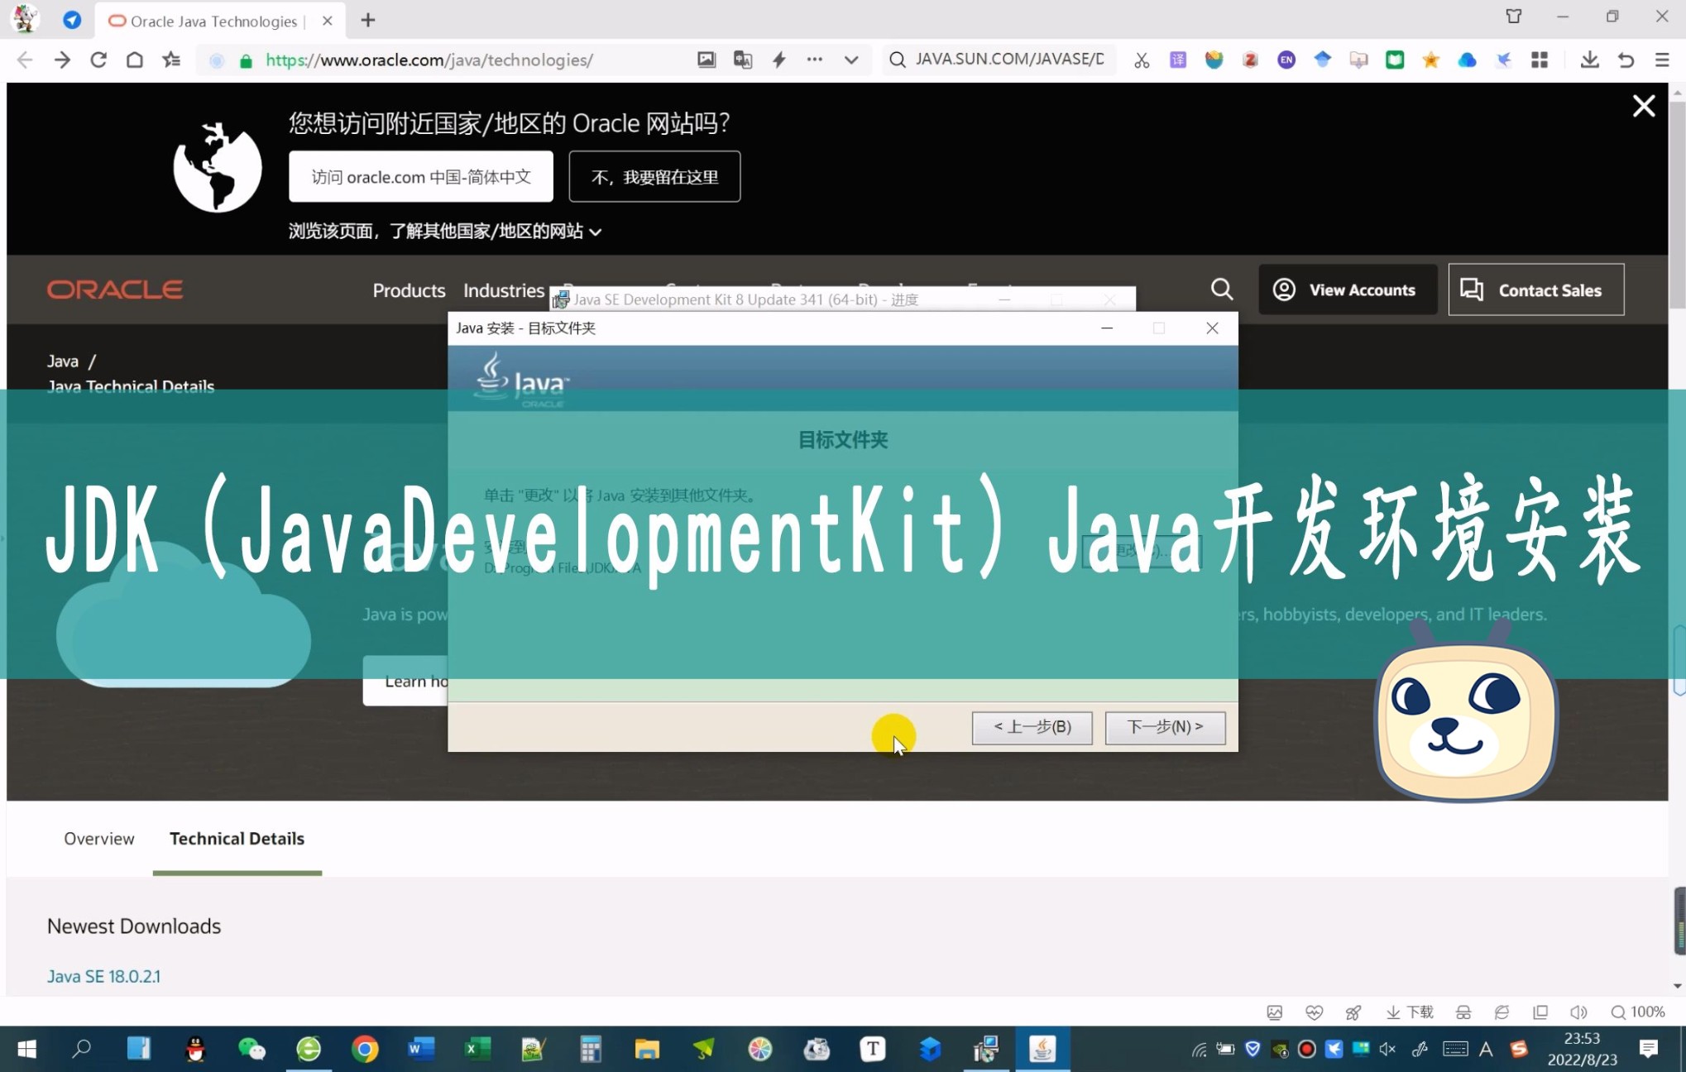Toggle the Oracle region notification banner
1686x1072 pixels.
(1643, 106)
